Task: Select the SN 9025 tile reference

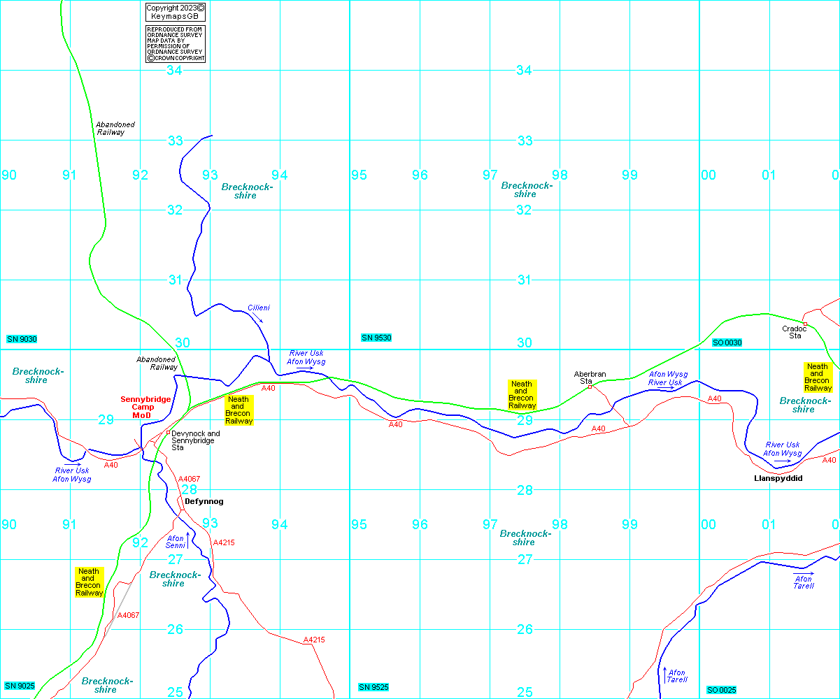Action: pyautogui.click(x=20, y=686)
